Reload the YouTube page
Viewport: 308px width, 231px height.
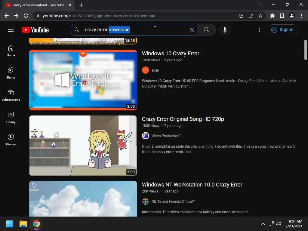coord(26,16)
